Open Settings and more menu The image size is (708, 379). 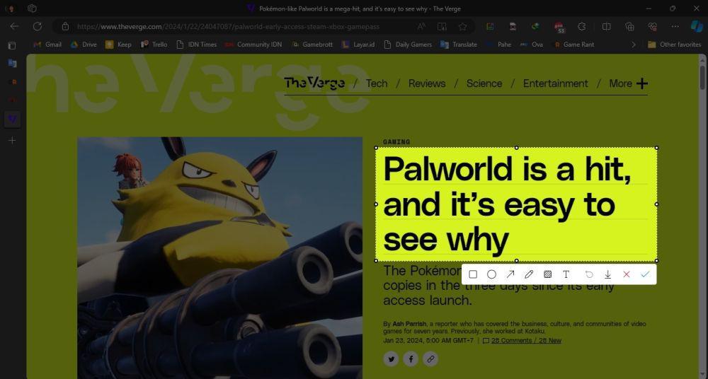coord(675,27)
